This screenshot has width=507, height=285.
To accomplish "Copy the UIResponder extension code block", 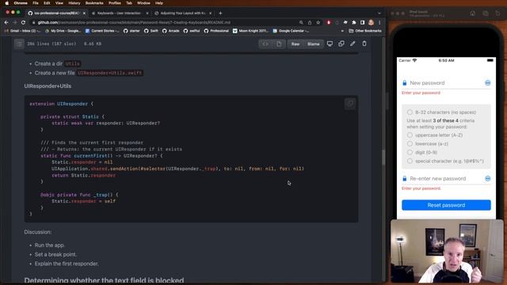I will point(350,104).
